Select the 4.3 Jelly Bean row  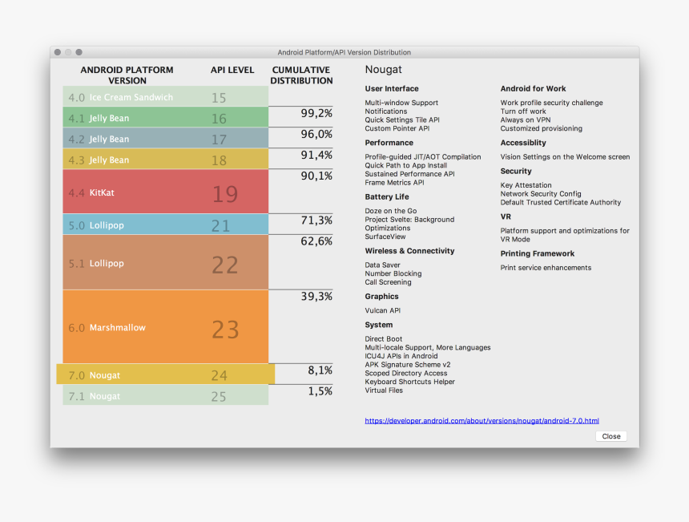[x=166, y=160]
